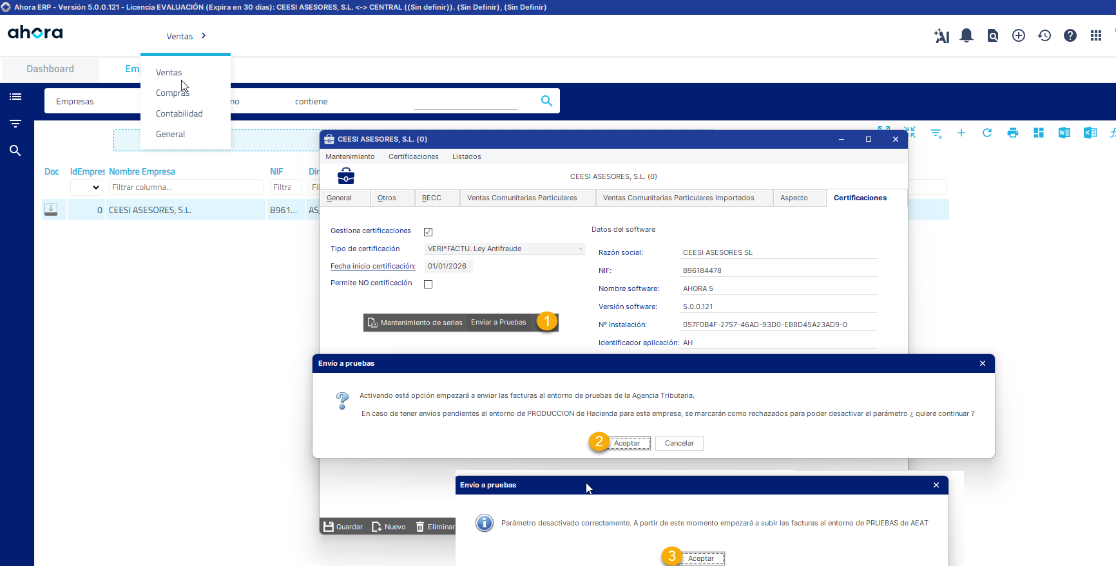Switch to the Otros tab
The image size is (1116, 566).
tap(392, 198)
